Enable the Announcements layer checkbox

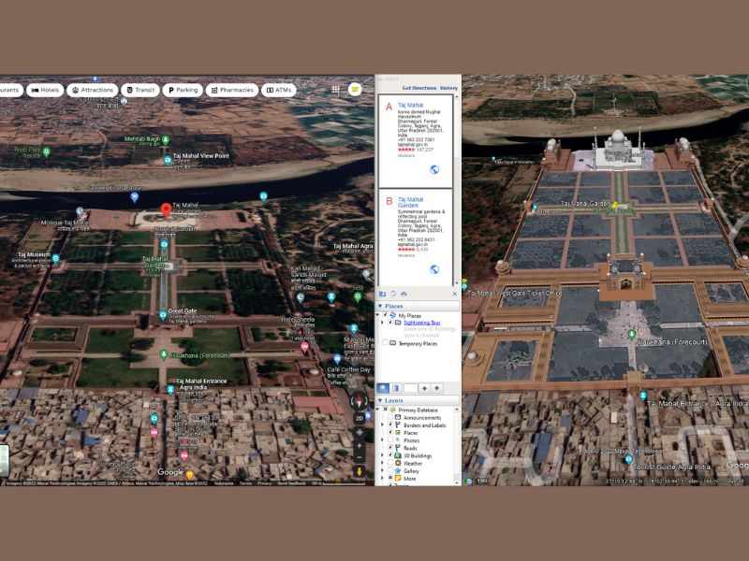[x=390, y=417]
